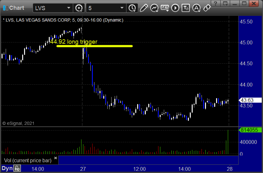Toggle the Dyn dynamic mode button

(x=7, y=168)
